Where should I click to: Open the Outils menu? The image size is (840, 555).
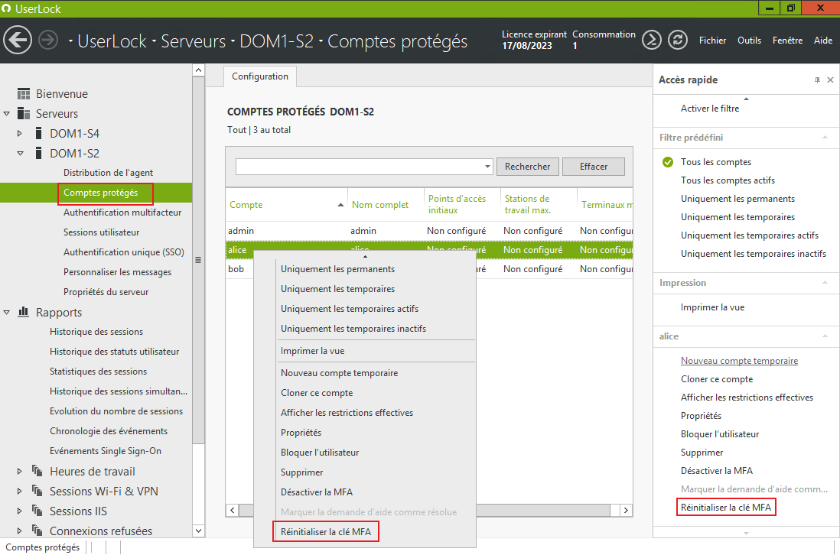click(x=749, y=41)
